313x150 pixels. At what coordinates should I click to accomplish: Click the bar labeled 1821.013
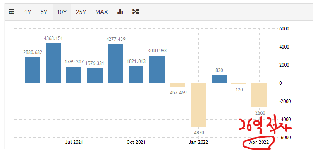click(136, 75)
